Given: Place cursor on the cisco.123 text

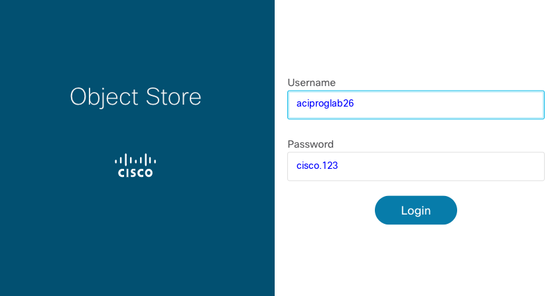Looking at the screenshot, I should click(x=317, y=166).
